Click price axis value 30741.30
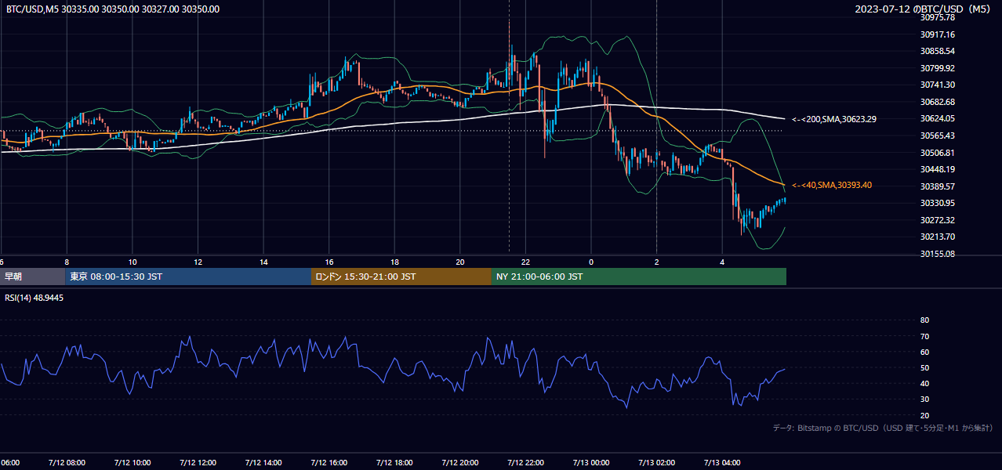 pos(938,85)
